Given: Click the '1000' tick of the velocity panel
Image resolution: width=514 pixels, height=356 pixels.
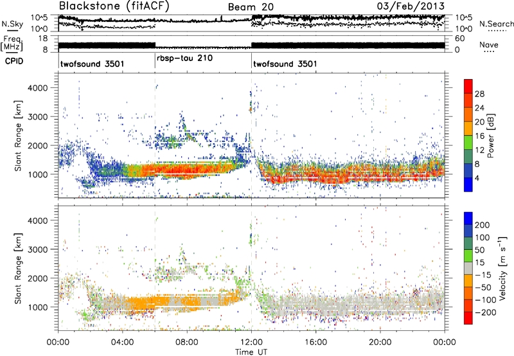Looking at the screenshot, I should click(37, 307).
